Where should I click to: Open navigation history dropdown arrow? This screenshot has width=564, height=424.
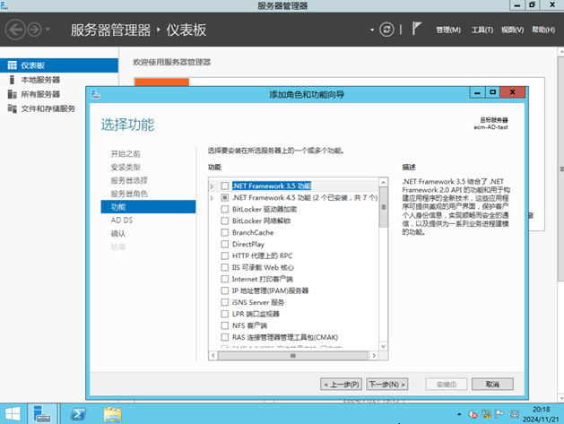[x=48, y=30]
